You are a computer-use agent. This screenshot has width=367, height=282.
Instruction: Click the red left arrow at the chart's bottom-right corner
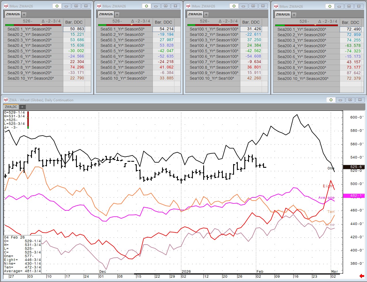(x=362, y=276)
